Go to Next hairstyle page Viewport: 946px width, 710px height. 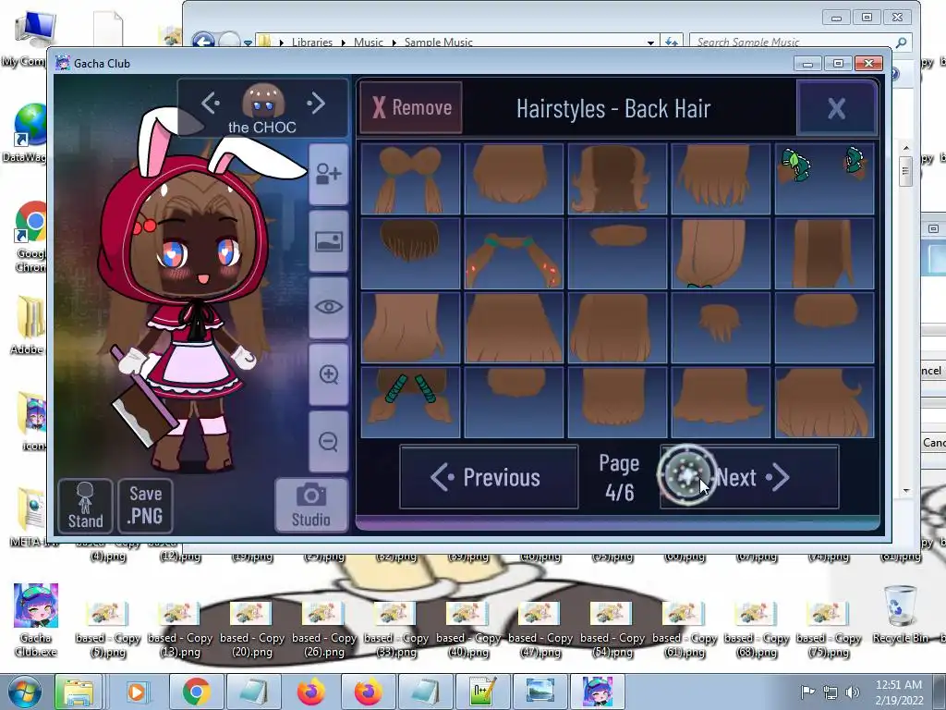point(750,477)
